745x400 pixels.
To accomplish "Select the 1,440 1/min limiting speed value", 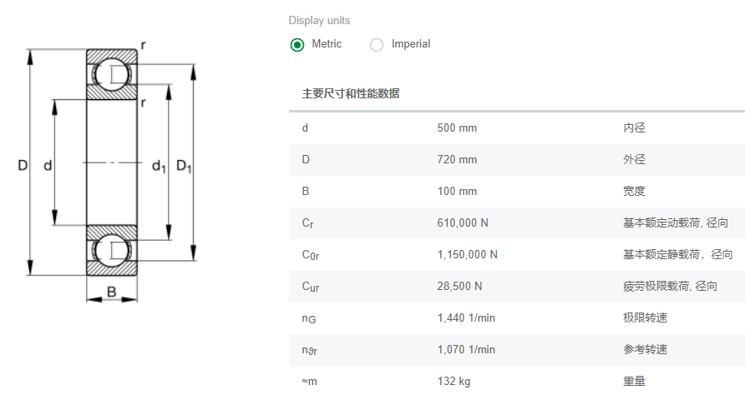I will 466,318.
